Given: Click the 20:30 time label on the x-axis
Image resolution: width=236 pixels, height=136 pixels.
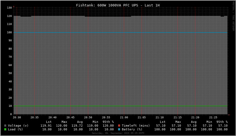Looking at the screenshot, I should pyautogui.click(x=17, y=117).
